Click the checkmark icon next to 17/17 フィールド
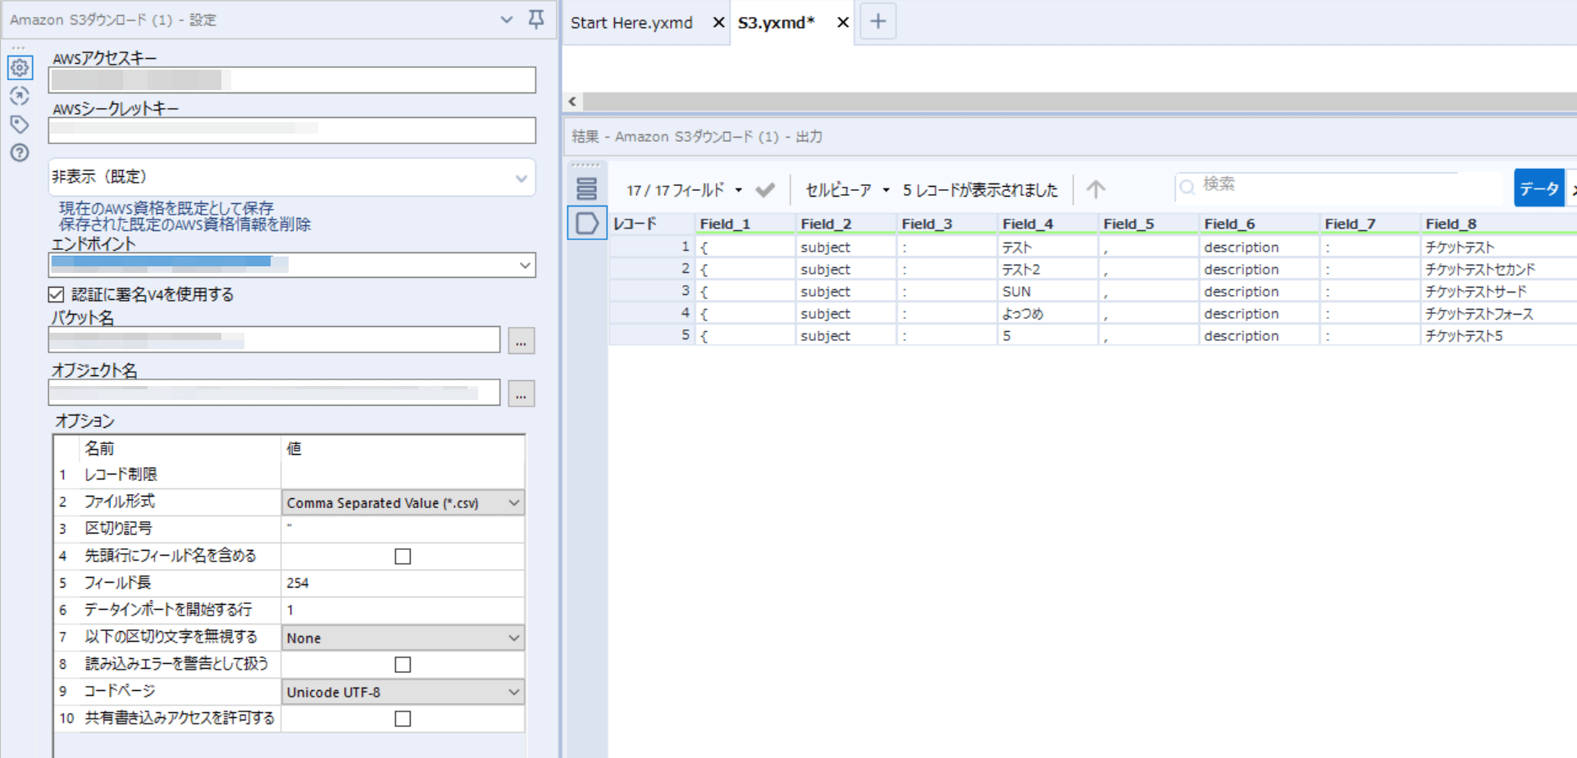This screenshot has height=758, width=1577. [x=764, y=189]
